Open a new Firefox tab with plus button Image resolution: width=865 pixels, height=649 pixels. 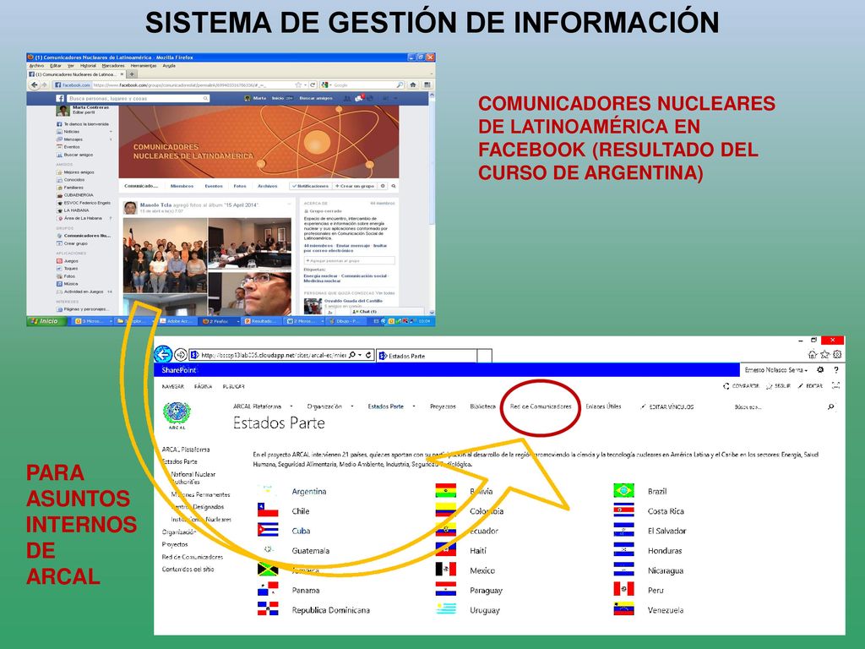(x=133, y=74)
